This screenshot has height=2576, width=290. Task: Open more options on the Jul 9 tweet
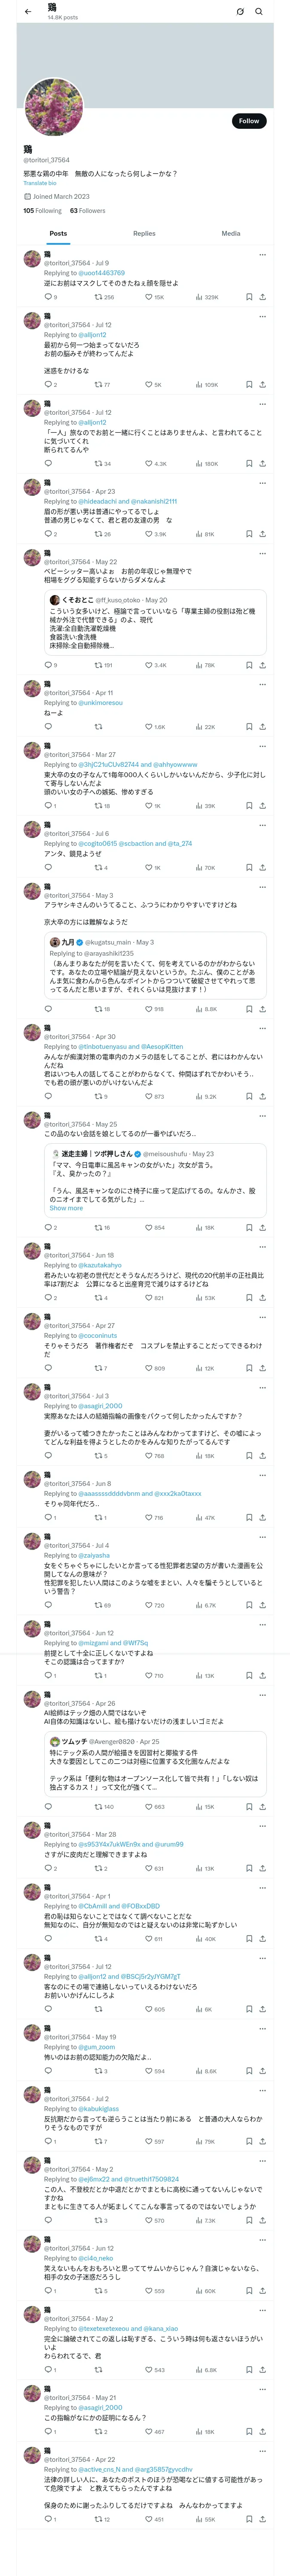263,254
